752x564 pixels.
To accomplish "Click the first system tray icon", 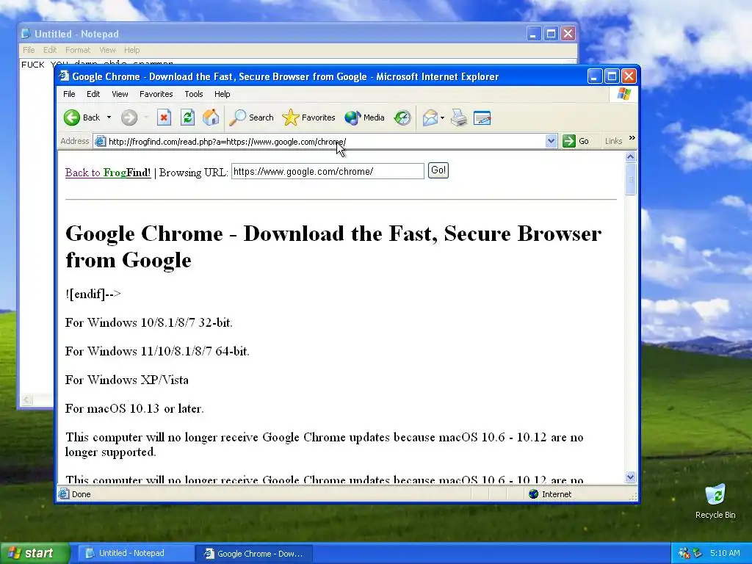I will click(x=684, y=553).
